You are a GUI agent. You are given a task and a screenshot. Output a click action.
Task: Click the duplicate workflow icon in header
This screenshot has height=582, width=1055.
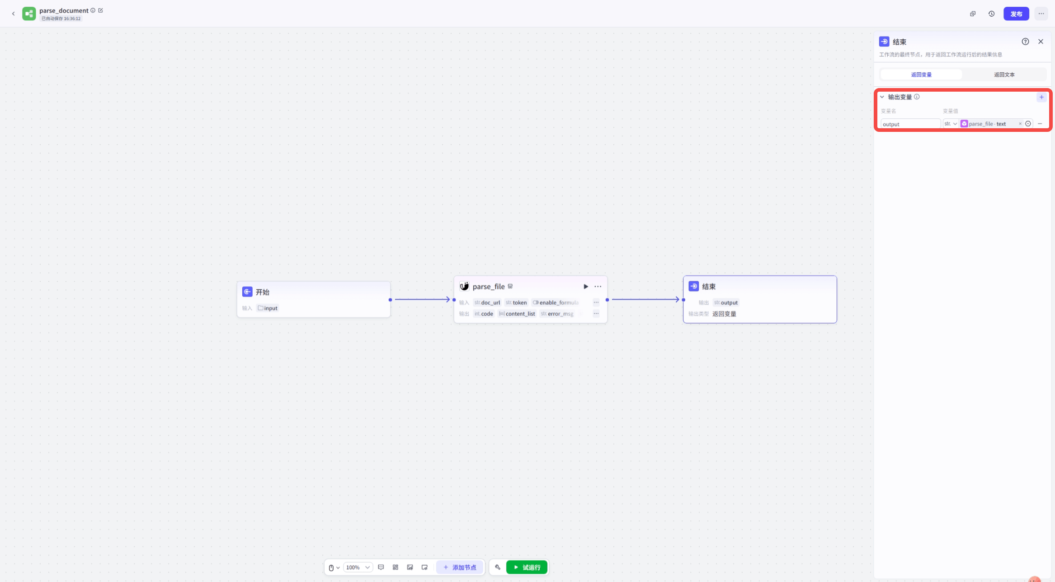(x=973, y=14)
